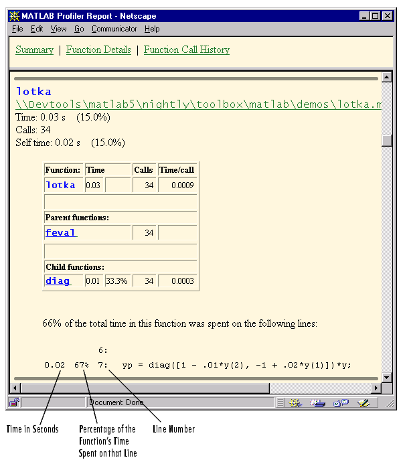This screenshot has width=407, height=466.
Task: Open the Discussions newsgroups icon
Action: pyautogui.click(x=341, y=402)
